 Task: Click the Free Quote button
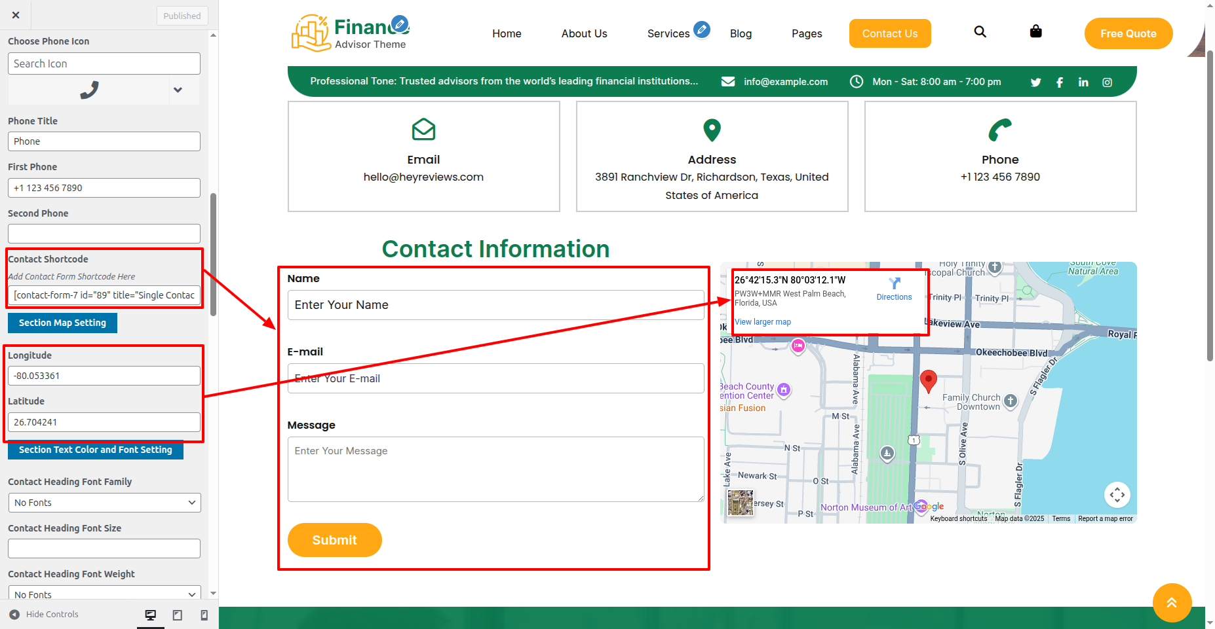[1128, 33]
